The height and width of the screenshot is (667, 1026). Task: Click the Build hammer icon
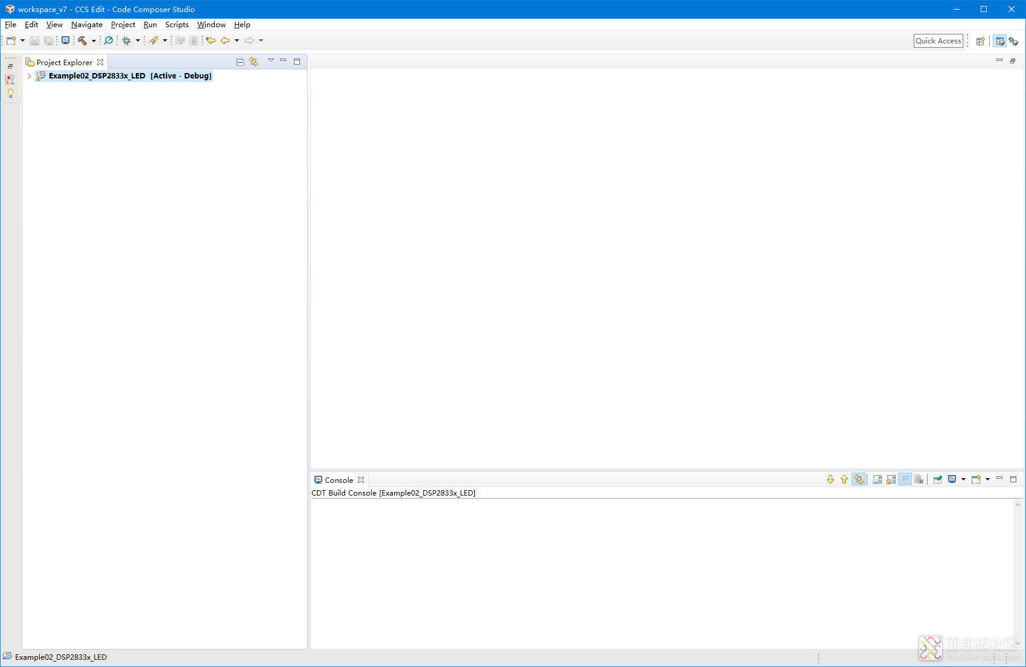(x=82, y=40)
